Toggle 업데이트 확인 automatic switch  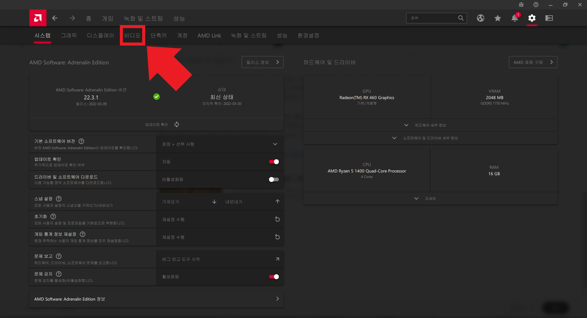pos(274,162)
